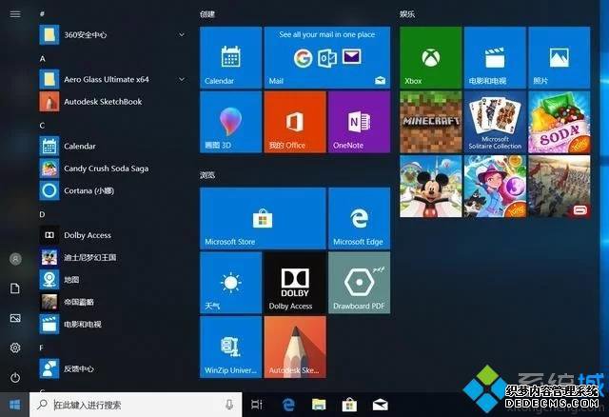Open Settings gear in Start sidebar
Viewport: 609px width, 417px height.
[x=15, y=347]
